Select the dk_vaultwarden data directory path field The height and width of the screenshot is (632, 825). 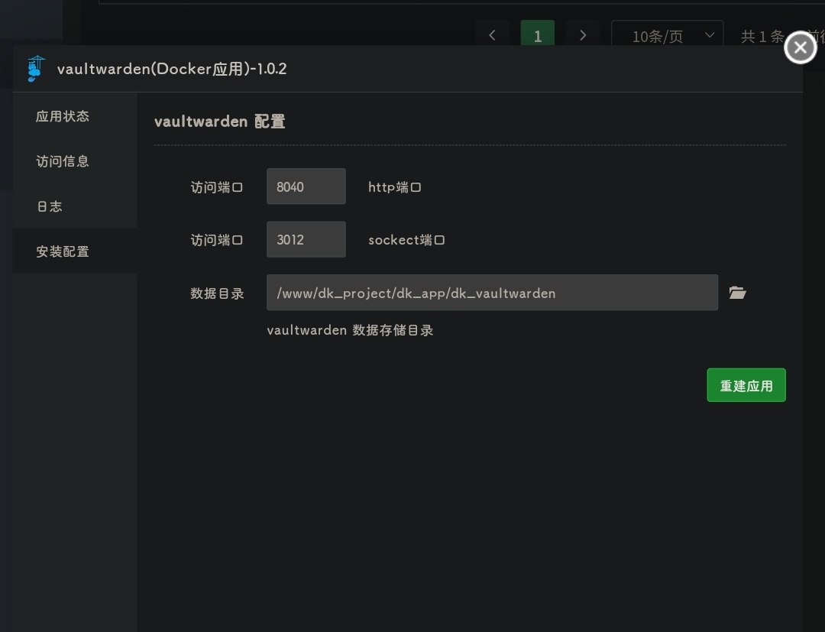click(x=491, y=293)
